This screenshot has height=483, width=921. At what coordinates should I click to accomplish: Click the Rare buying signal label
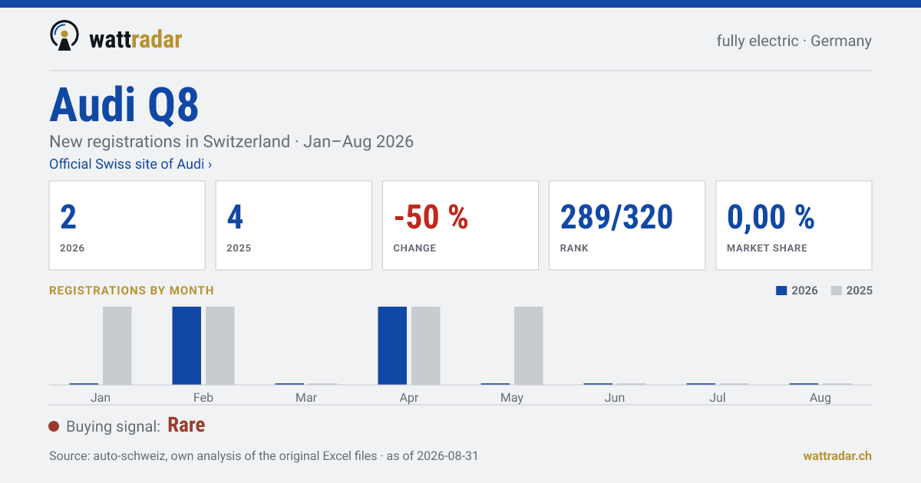point(187,426)
